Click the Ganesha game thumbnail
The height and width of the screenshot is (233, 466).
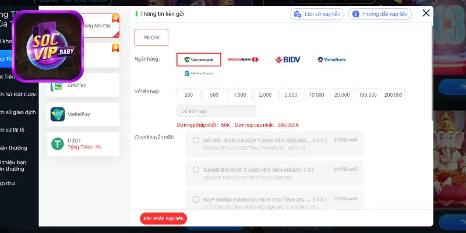coord(450,159)
